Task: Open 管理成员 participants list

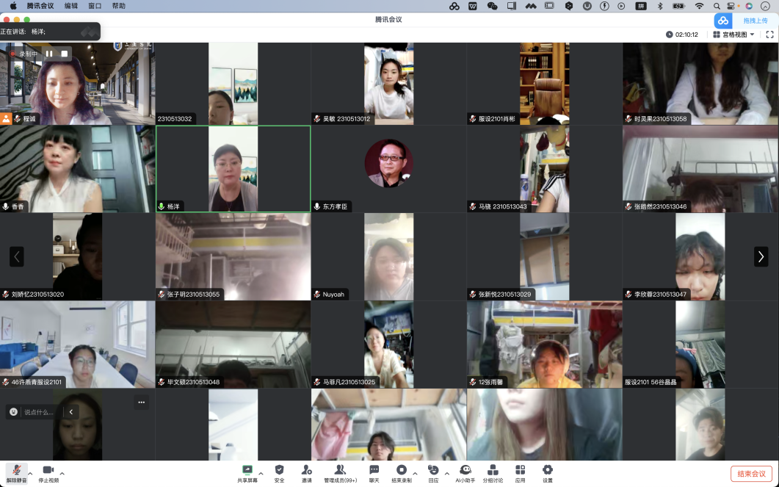Action: (340, 470)
